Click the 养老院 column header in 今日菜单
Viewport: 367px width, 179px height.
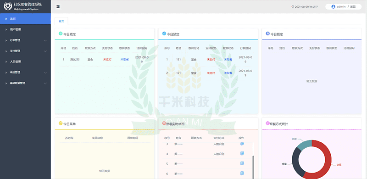(69, 138)
